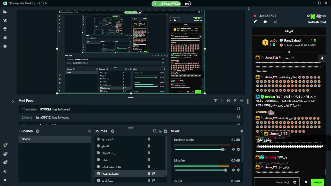Open sidebar settings gear at bottom left

pyautogui.click(x=5, y=180)
